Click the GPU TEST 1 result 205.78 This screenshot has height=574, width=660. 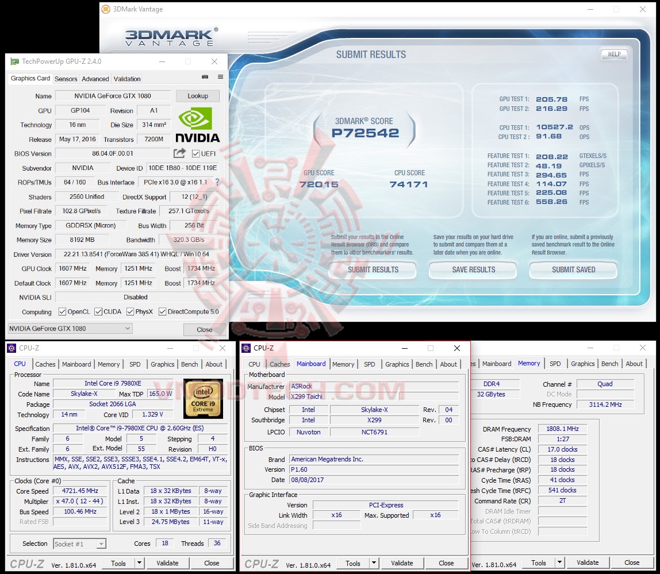pos(551,99)
